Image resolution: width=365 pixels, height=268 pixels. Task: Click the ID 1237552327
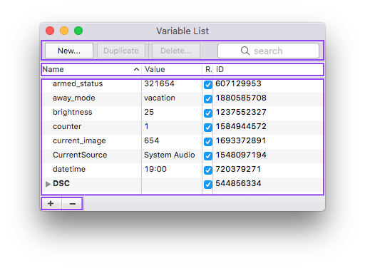pos(241,112)
